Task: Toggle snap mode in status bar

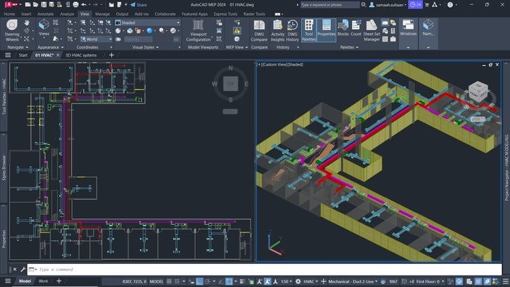Action: pos(177,282)
